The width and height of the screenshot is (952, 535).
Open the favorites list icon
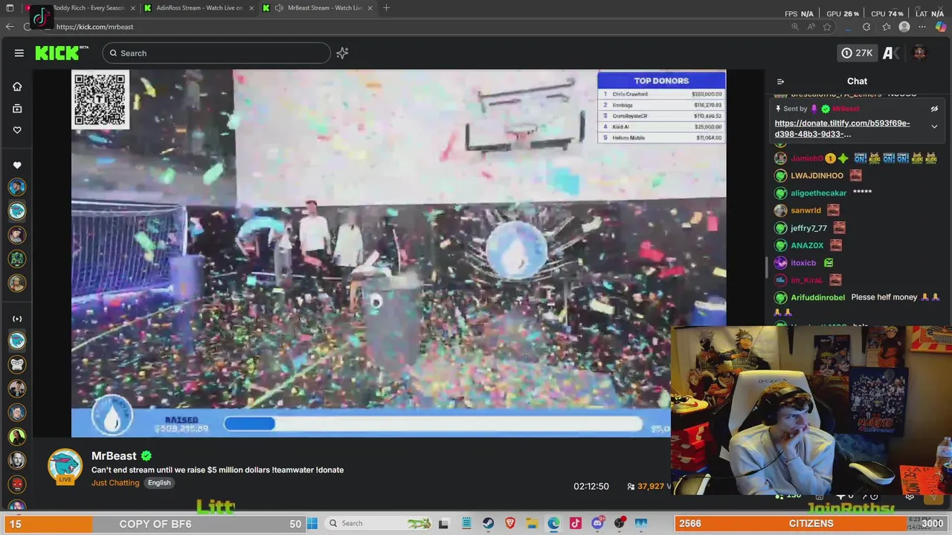[x=886, y=27]
